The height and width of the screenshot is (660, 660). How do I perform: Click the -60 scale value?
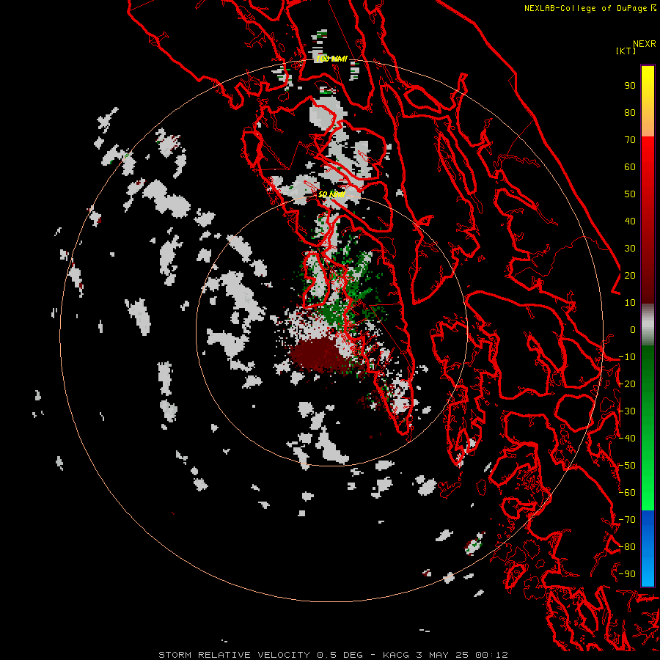point(627,493)
